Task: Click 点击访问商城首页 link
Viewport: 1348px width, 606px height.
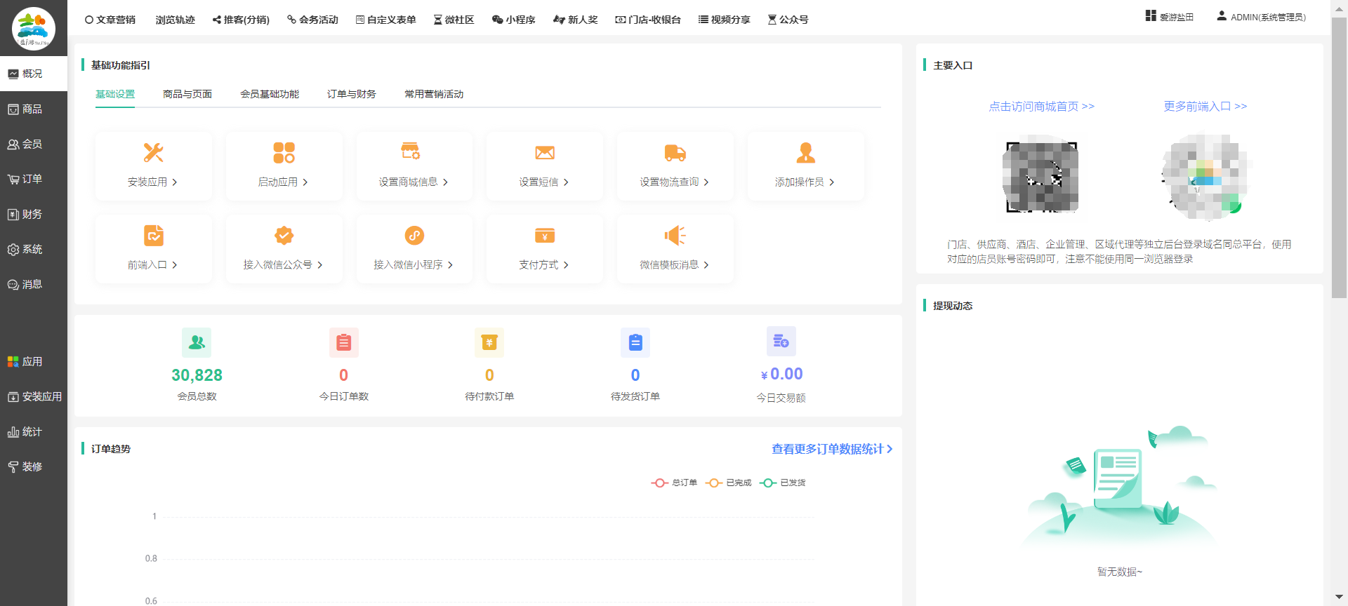Action: [1041, 107]
